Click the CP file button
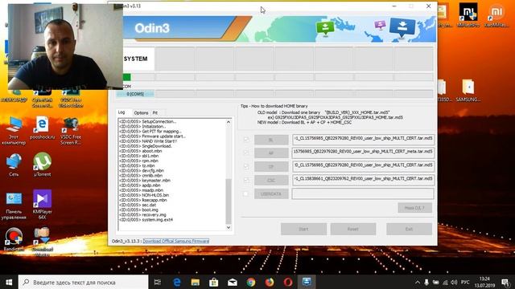515x289 pixels. 271,166
